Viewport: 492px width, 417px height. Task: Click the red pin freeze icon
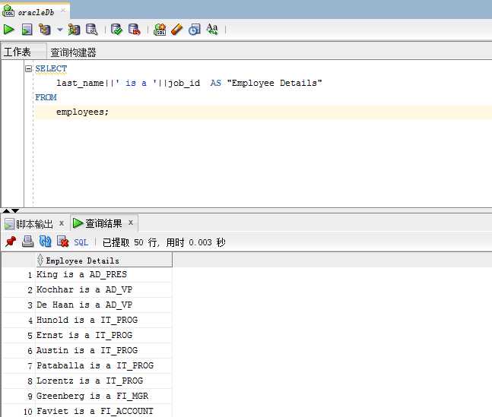point(11,242)
